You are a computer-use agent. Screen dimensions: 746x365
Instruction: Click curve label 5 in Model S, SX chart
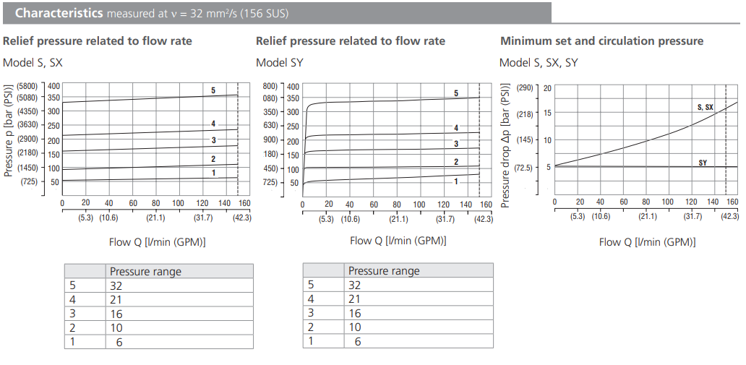click(x=213, y=90)
